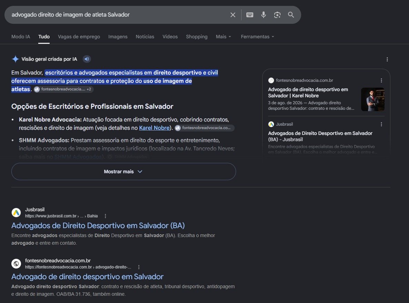Image resolution: width=409 pixels, height=303 pixels.
Task: Open image search with the camera lens icon
Action: click(277, 15)
